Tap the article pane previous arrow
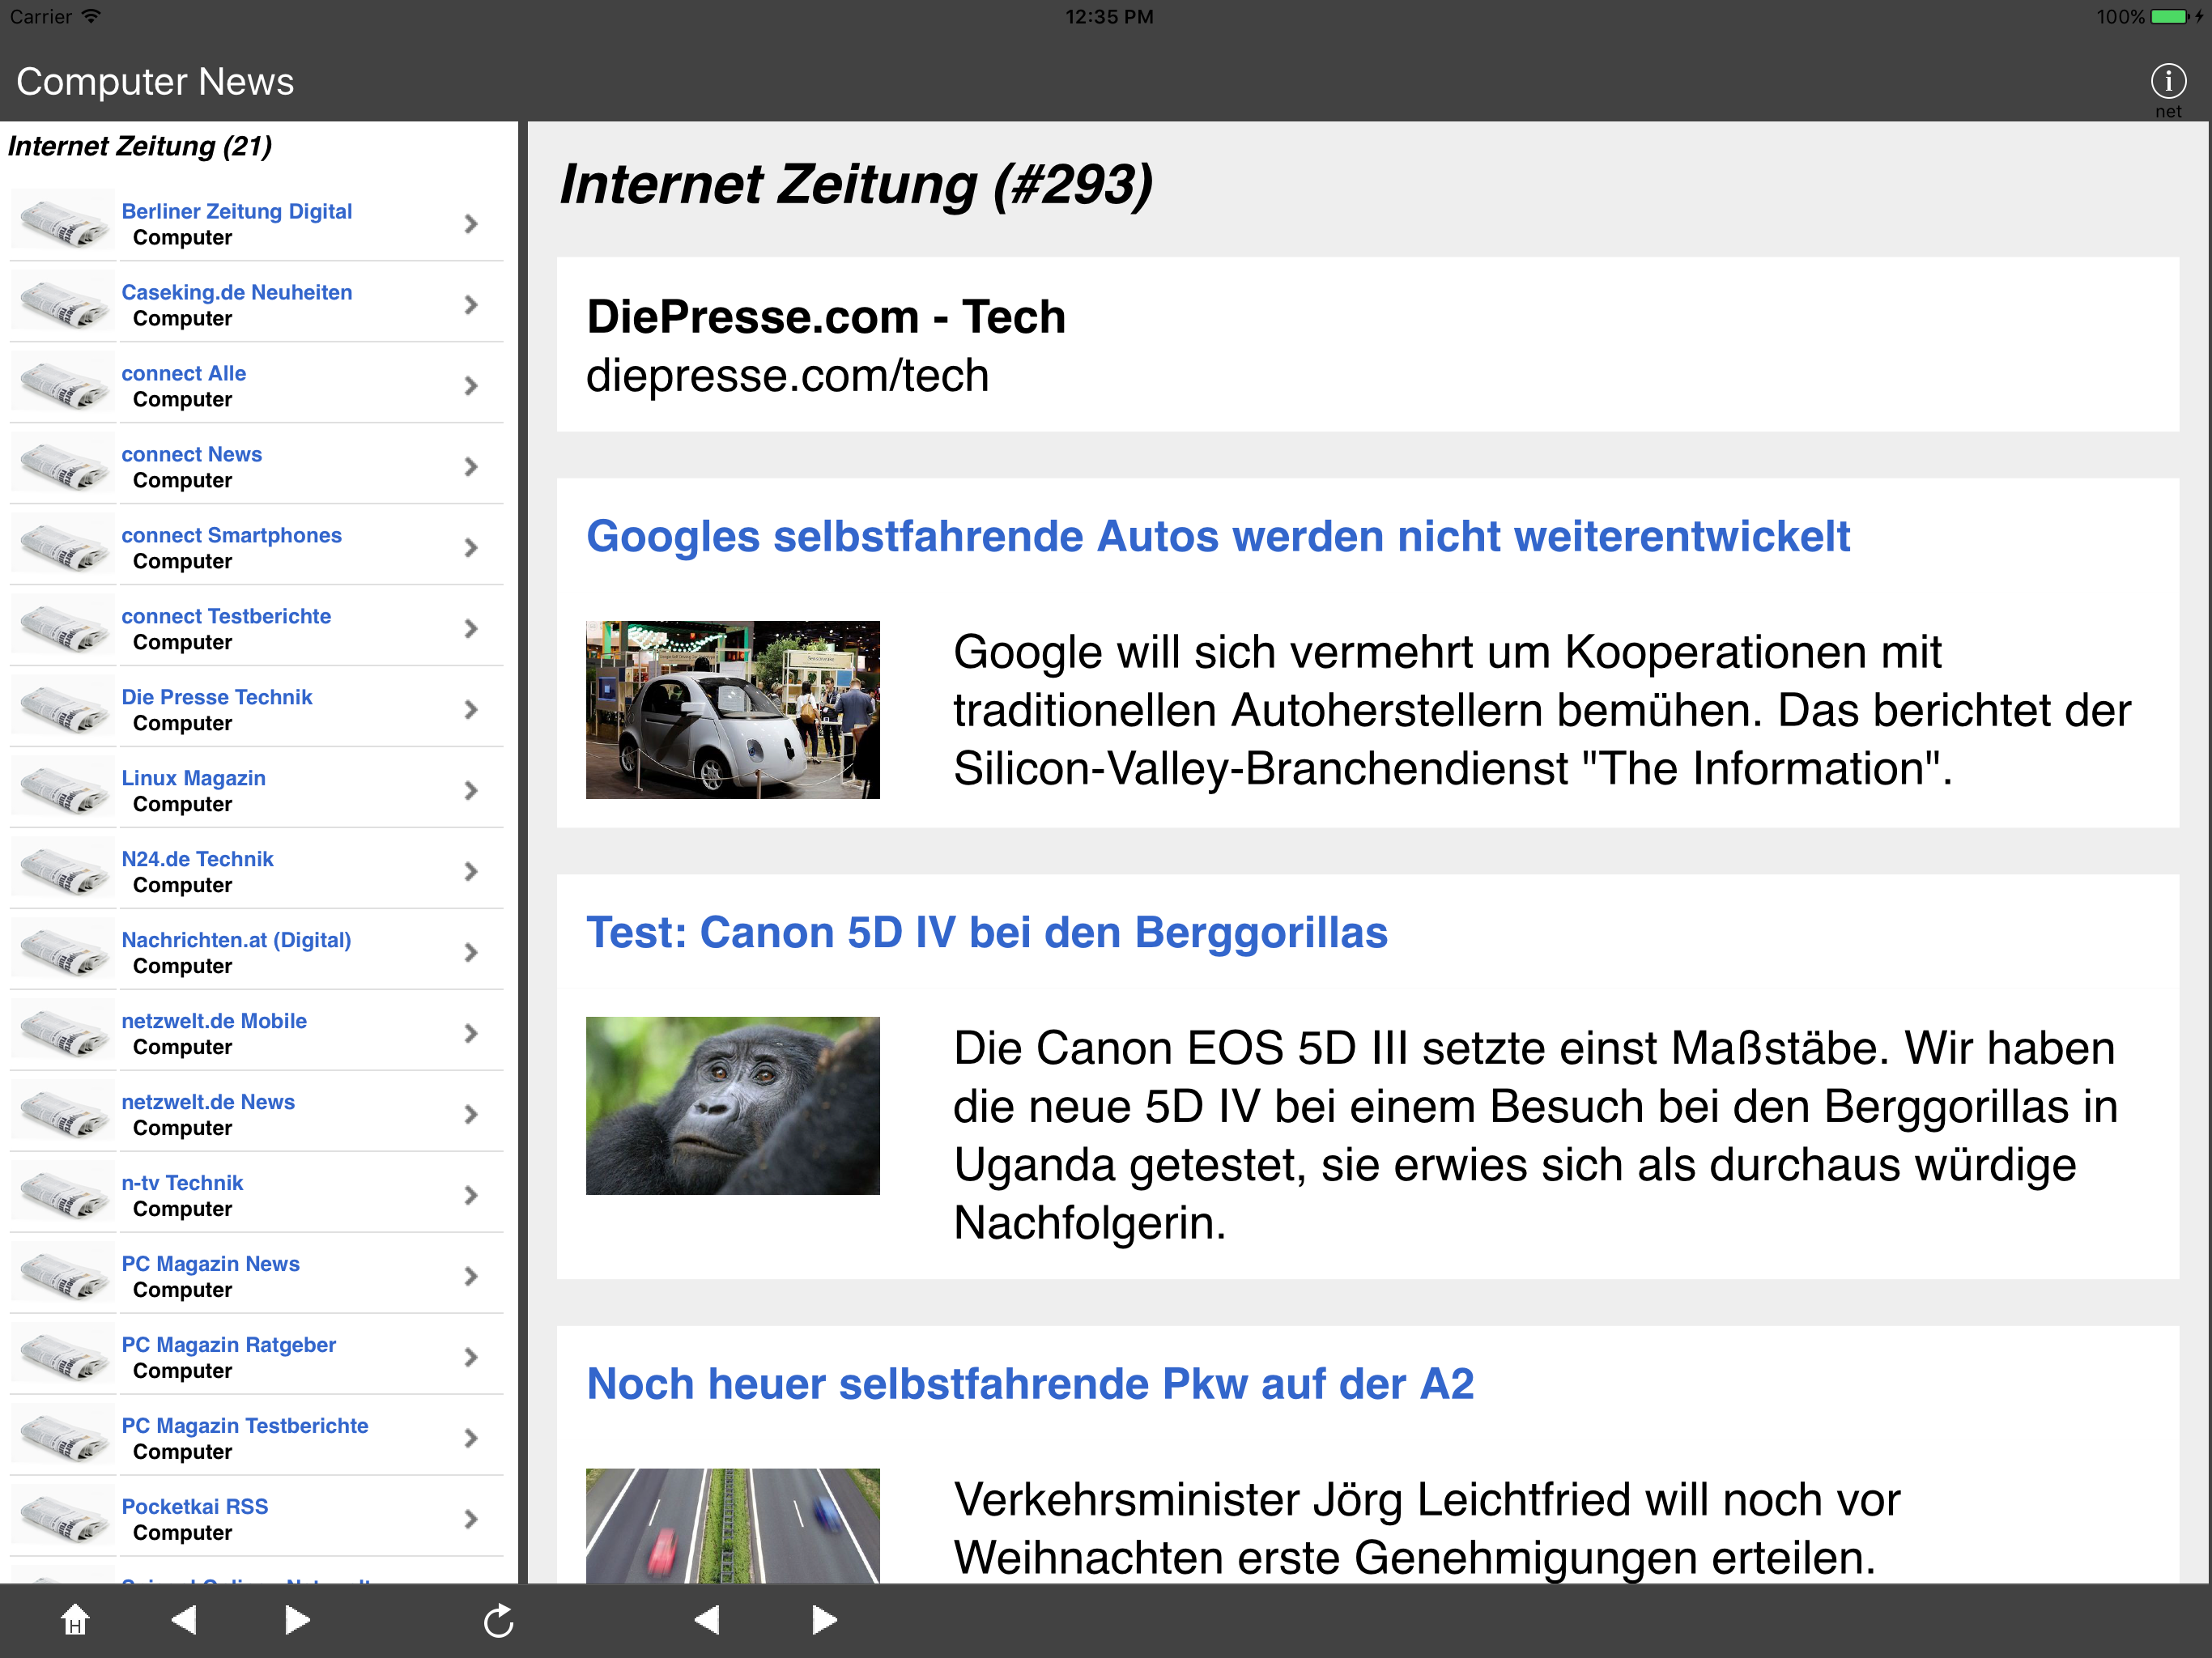The width and height of the screenshot is (2212, 1658). click(x=707, y=1620)
